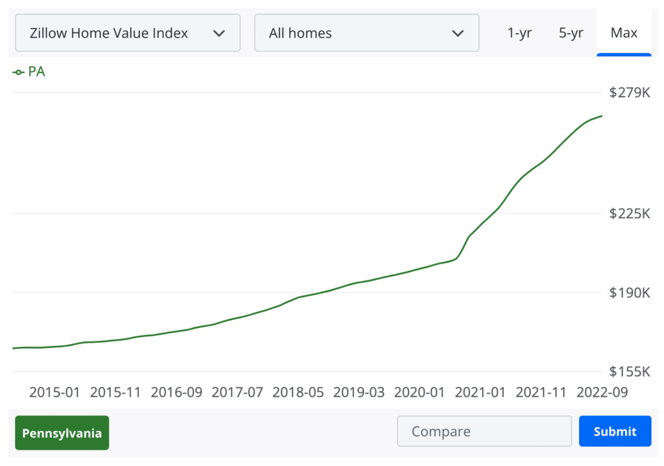The height and width of the screenshot is (466, 664).
Task: Click the 2021-11 date label
Action: click(541, 392)
